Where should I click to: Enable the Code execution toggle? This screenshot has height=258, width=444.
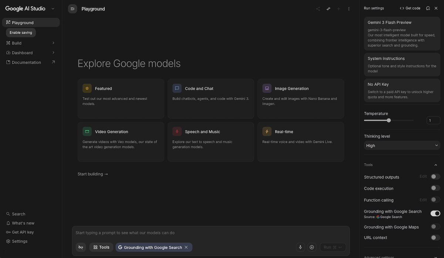pyautogui.click(x=435, y=188)
